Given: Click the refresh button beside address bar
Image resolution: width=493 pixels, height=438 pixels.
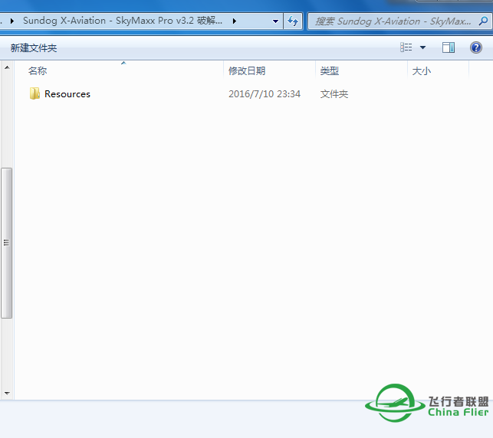Looking at the screenshot, I should (293, 21).
